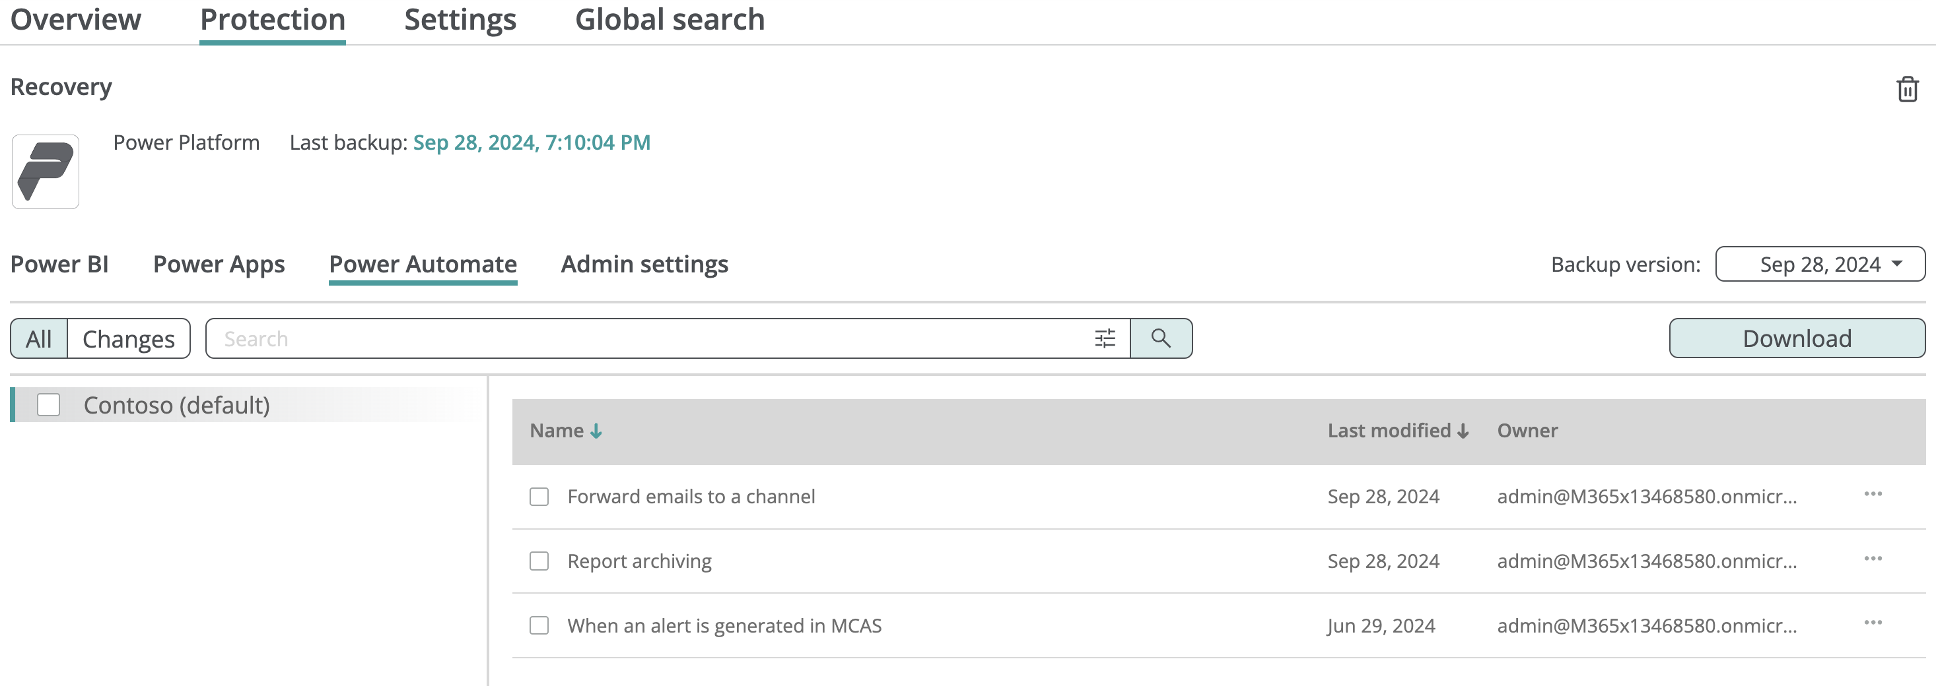Open more options for Forward emails row
The width and height of the screenshot is (1936, 686).
tap(1872, 494)
